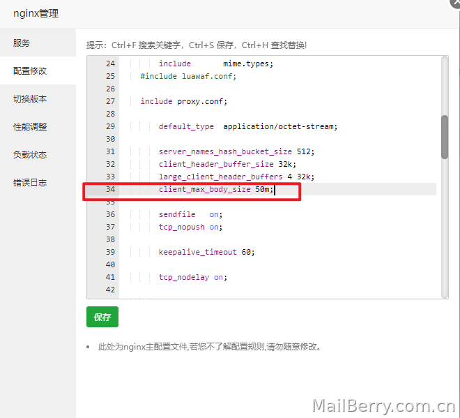
Task: Click the default_type application/octet-stream line
Action: click(248, 126)
